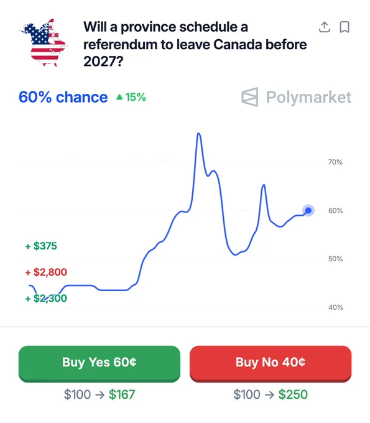Viewport: 370px width, 423px height.
Task: Click the 40% axis label
Action: [335, 307]
